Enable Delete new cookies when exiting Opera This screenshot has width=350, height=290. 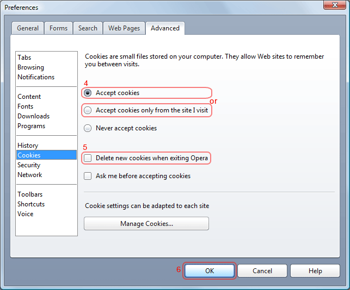(x=88, y=158)
